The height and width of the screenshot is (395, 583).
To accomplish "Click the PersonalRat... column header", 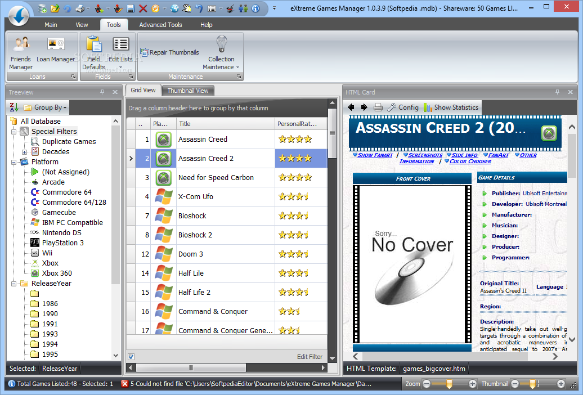I will (301, 124).
